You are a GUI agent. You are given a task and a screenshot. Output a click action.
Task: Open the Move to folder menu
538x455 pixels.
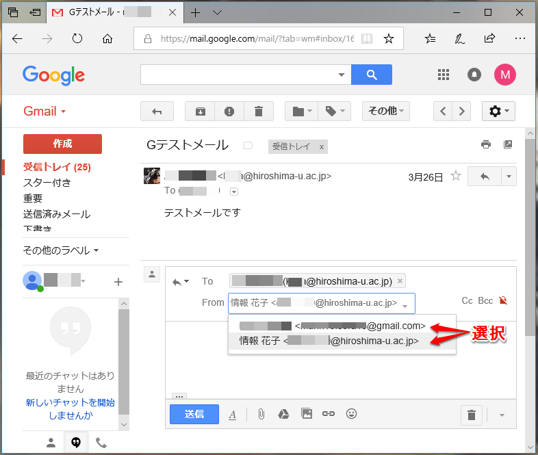[x=302, y=112]
